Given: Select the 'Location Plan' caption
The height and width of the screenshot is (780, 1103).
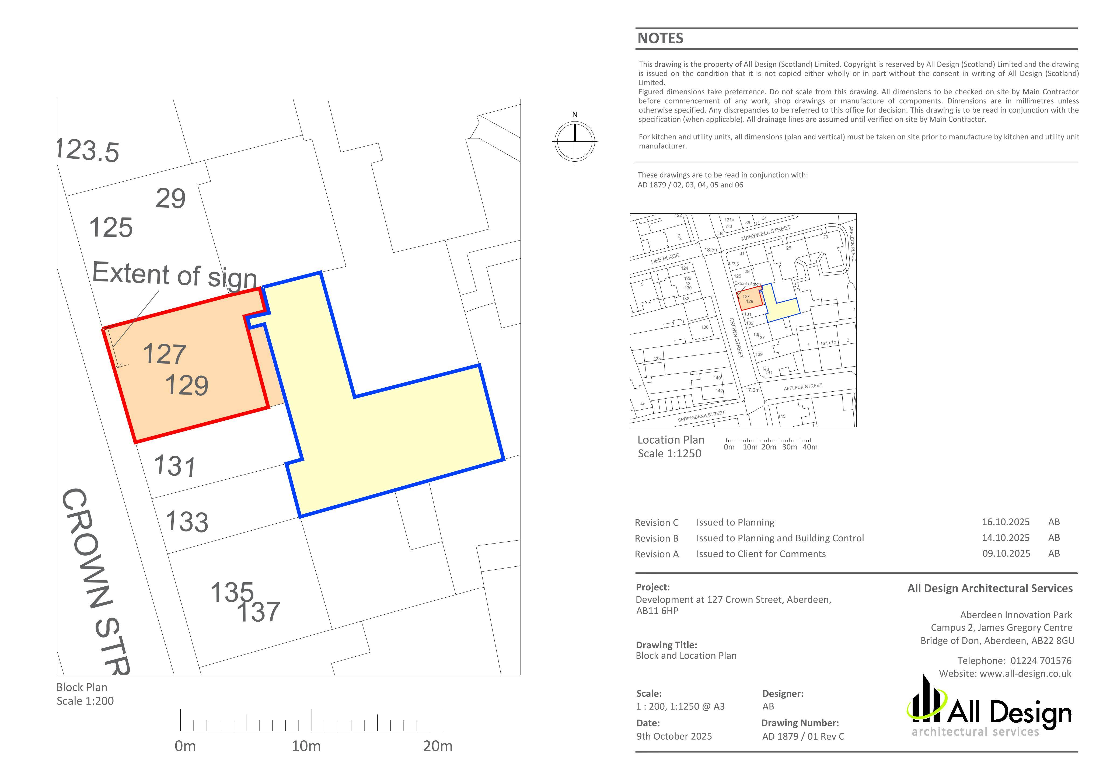Looking at the screenshot, I should [x=671, y=440].
